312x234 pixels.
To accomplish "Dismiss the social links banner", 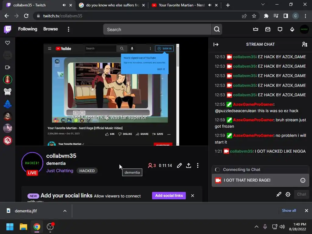I will 193,196.
